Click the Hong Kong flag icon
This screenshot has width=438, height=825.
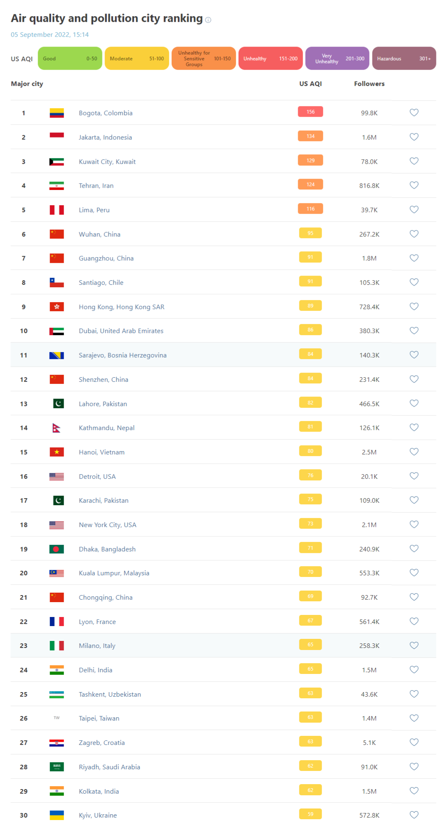[x=57, y=307]
